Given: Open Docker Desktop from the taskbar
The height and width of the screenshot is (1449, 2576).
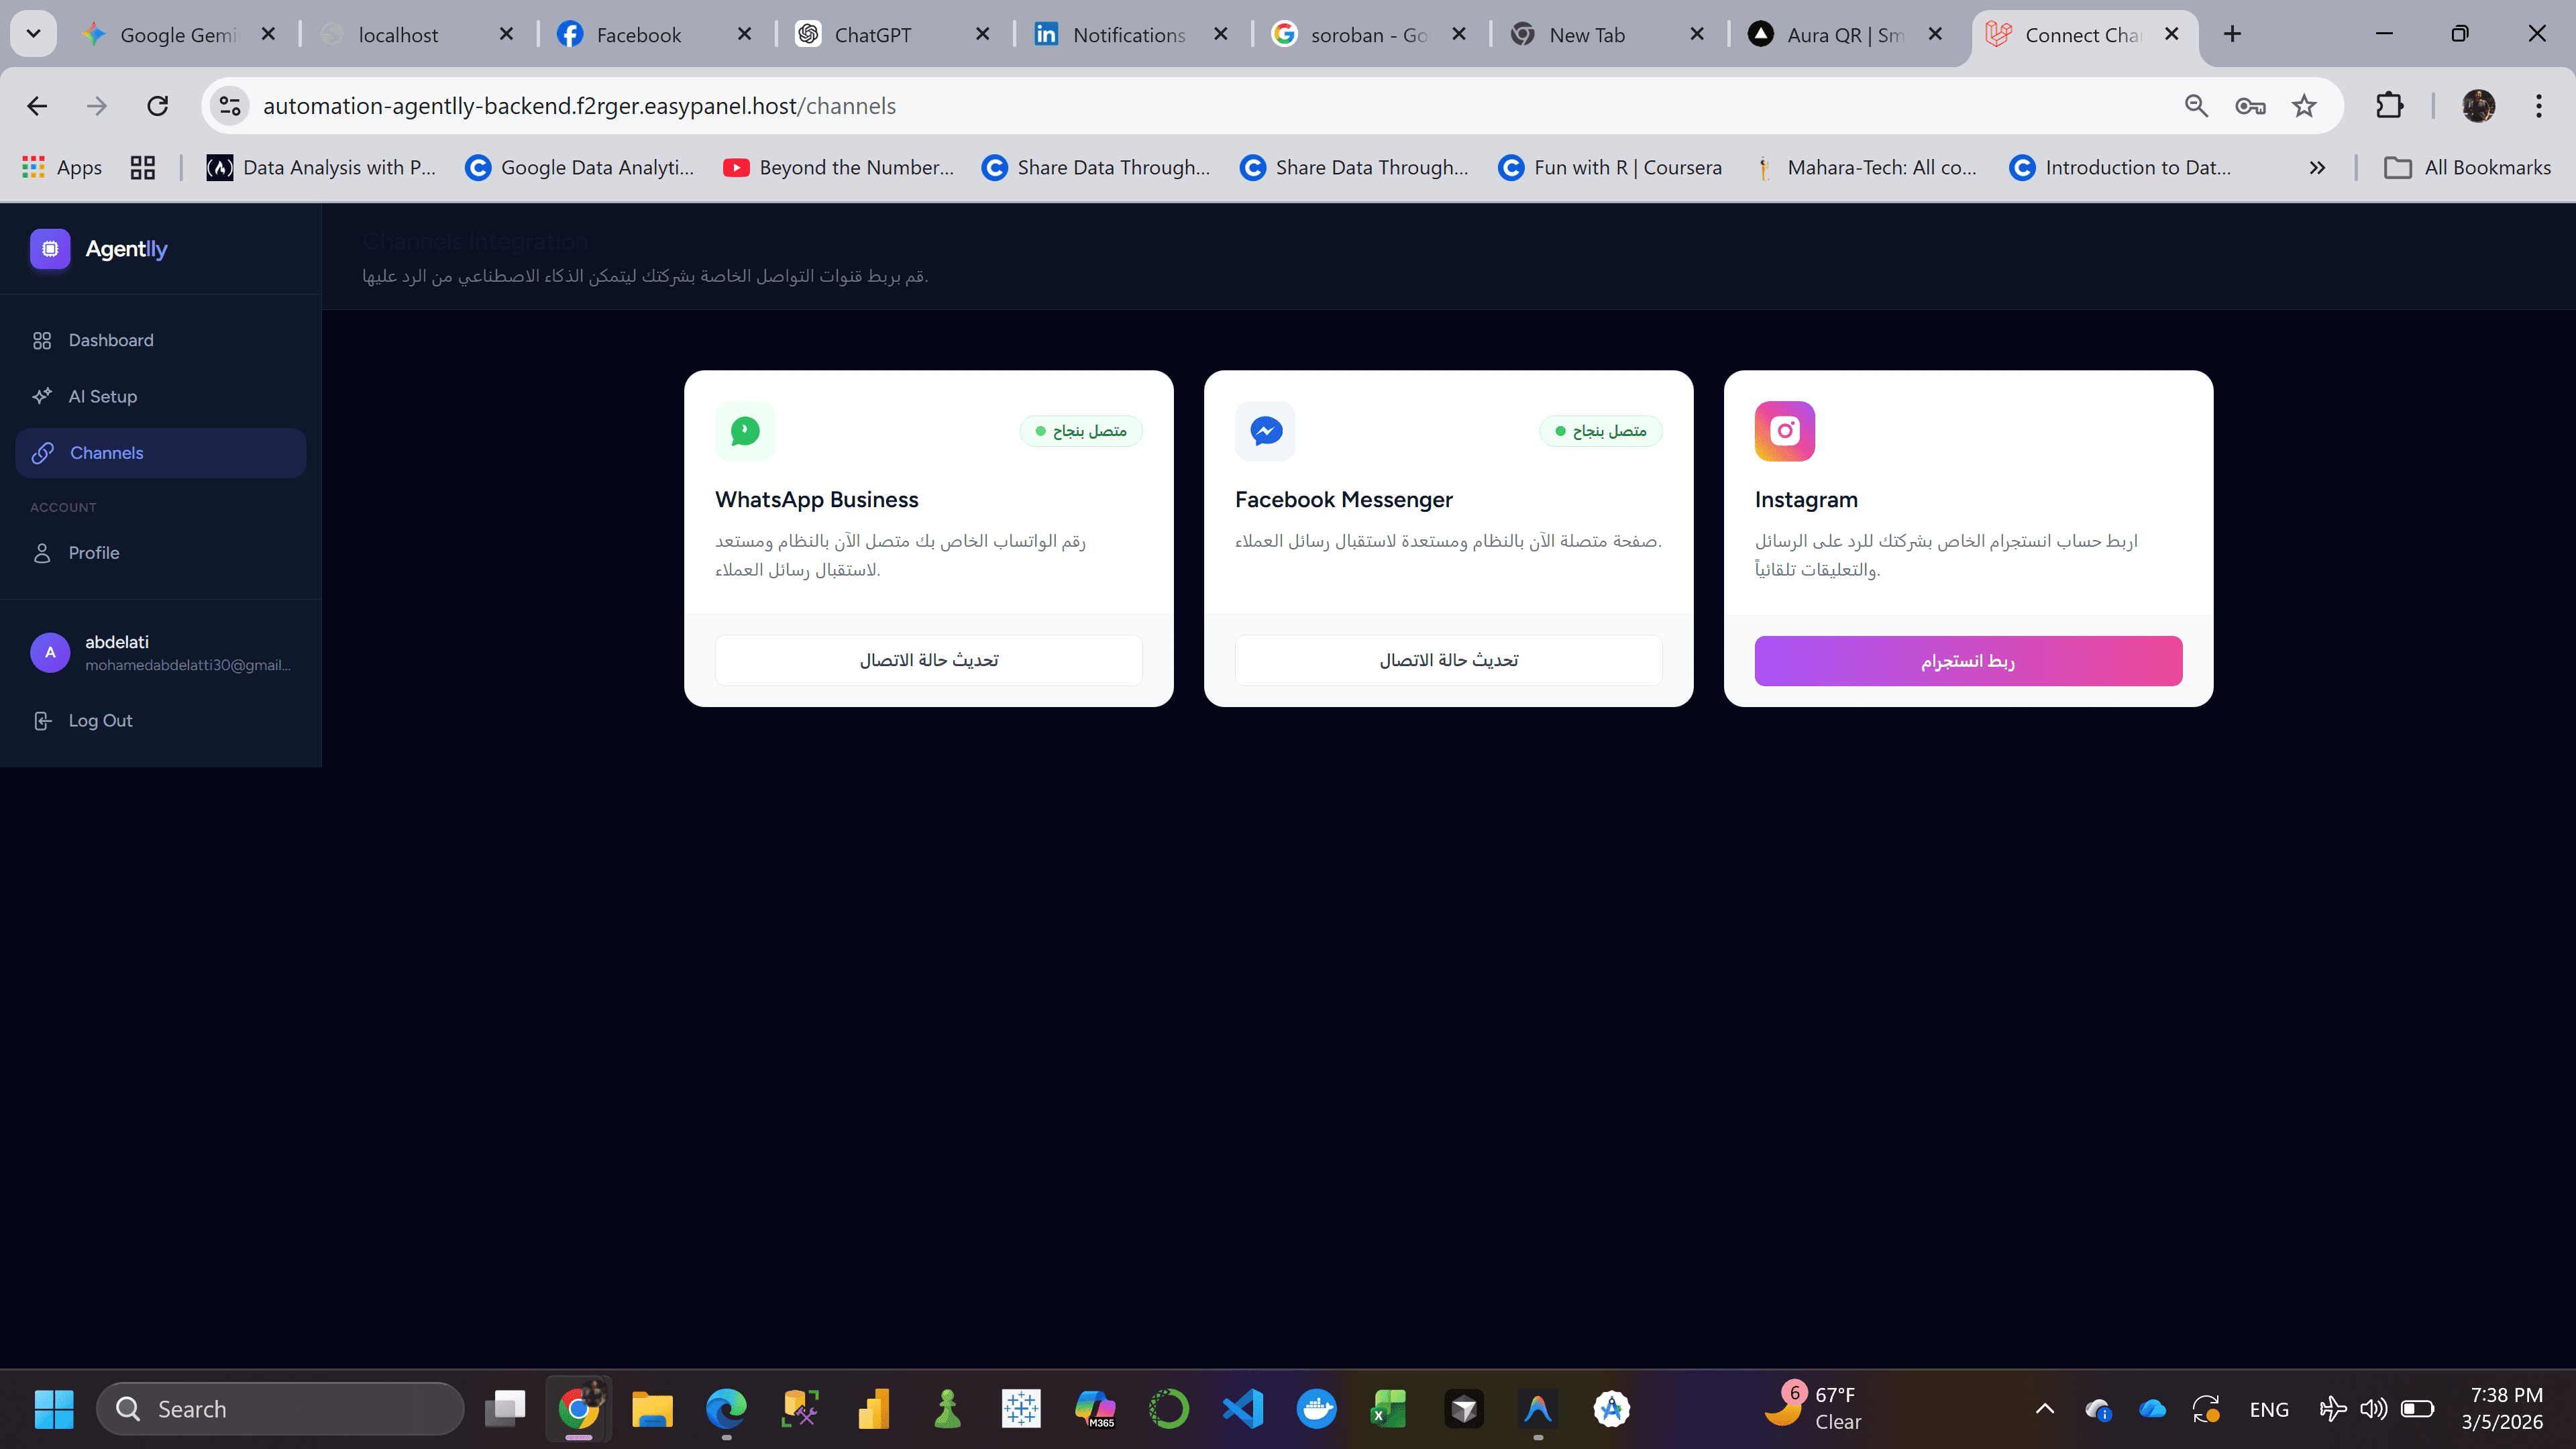Looking at the screenshot, I should click(1317, 1410).
